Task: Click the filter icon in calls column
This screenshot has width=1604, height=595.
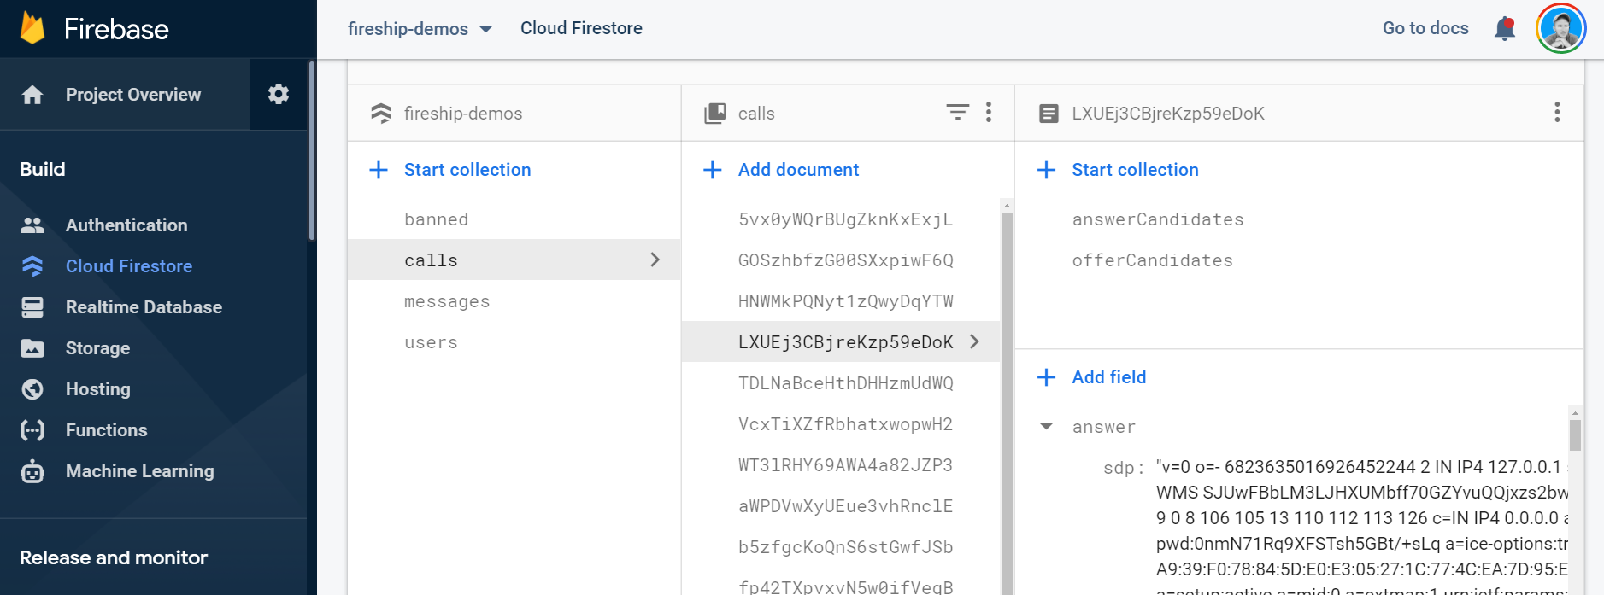Action: coord(957,113)
